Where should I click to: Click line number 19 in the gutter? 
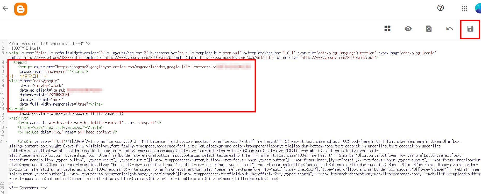tap(2, 132)
